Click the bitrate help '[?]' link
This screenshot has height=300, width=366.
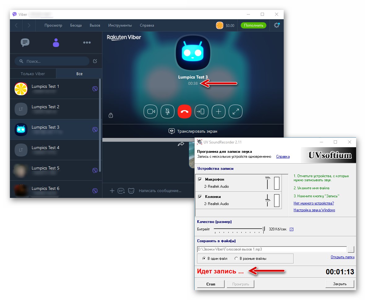pyautogui.click(x=291, y=229)
